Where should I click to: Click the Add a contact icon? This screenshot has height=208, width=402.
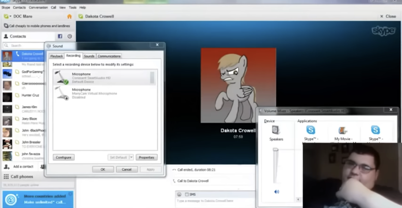pos(7,167)
